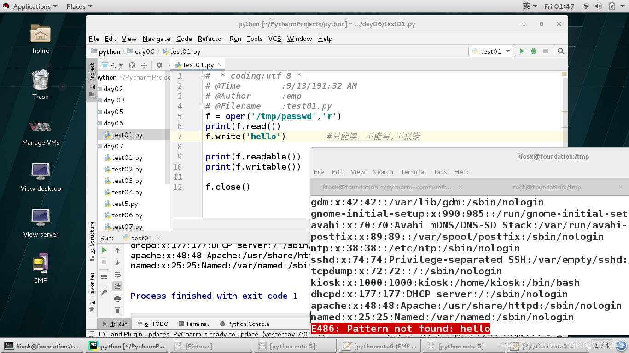Open the terminal window's Tabs menu
This screenshot has height=353, width=629.
(x=440, y=172)
